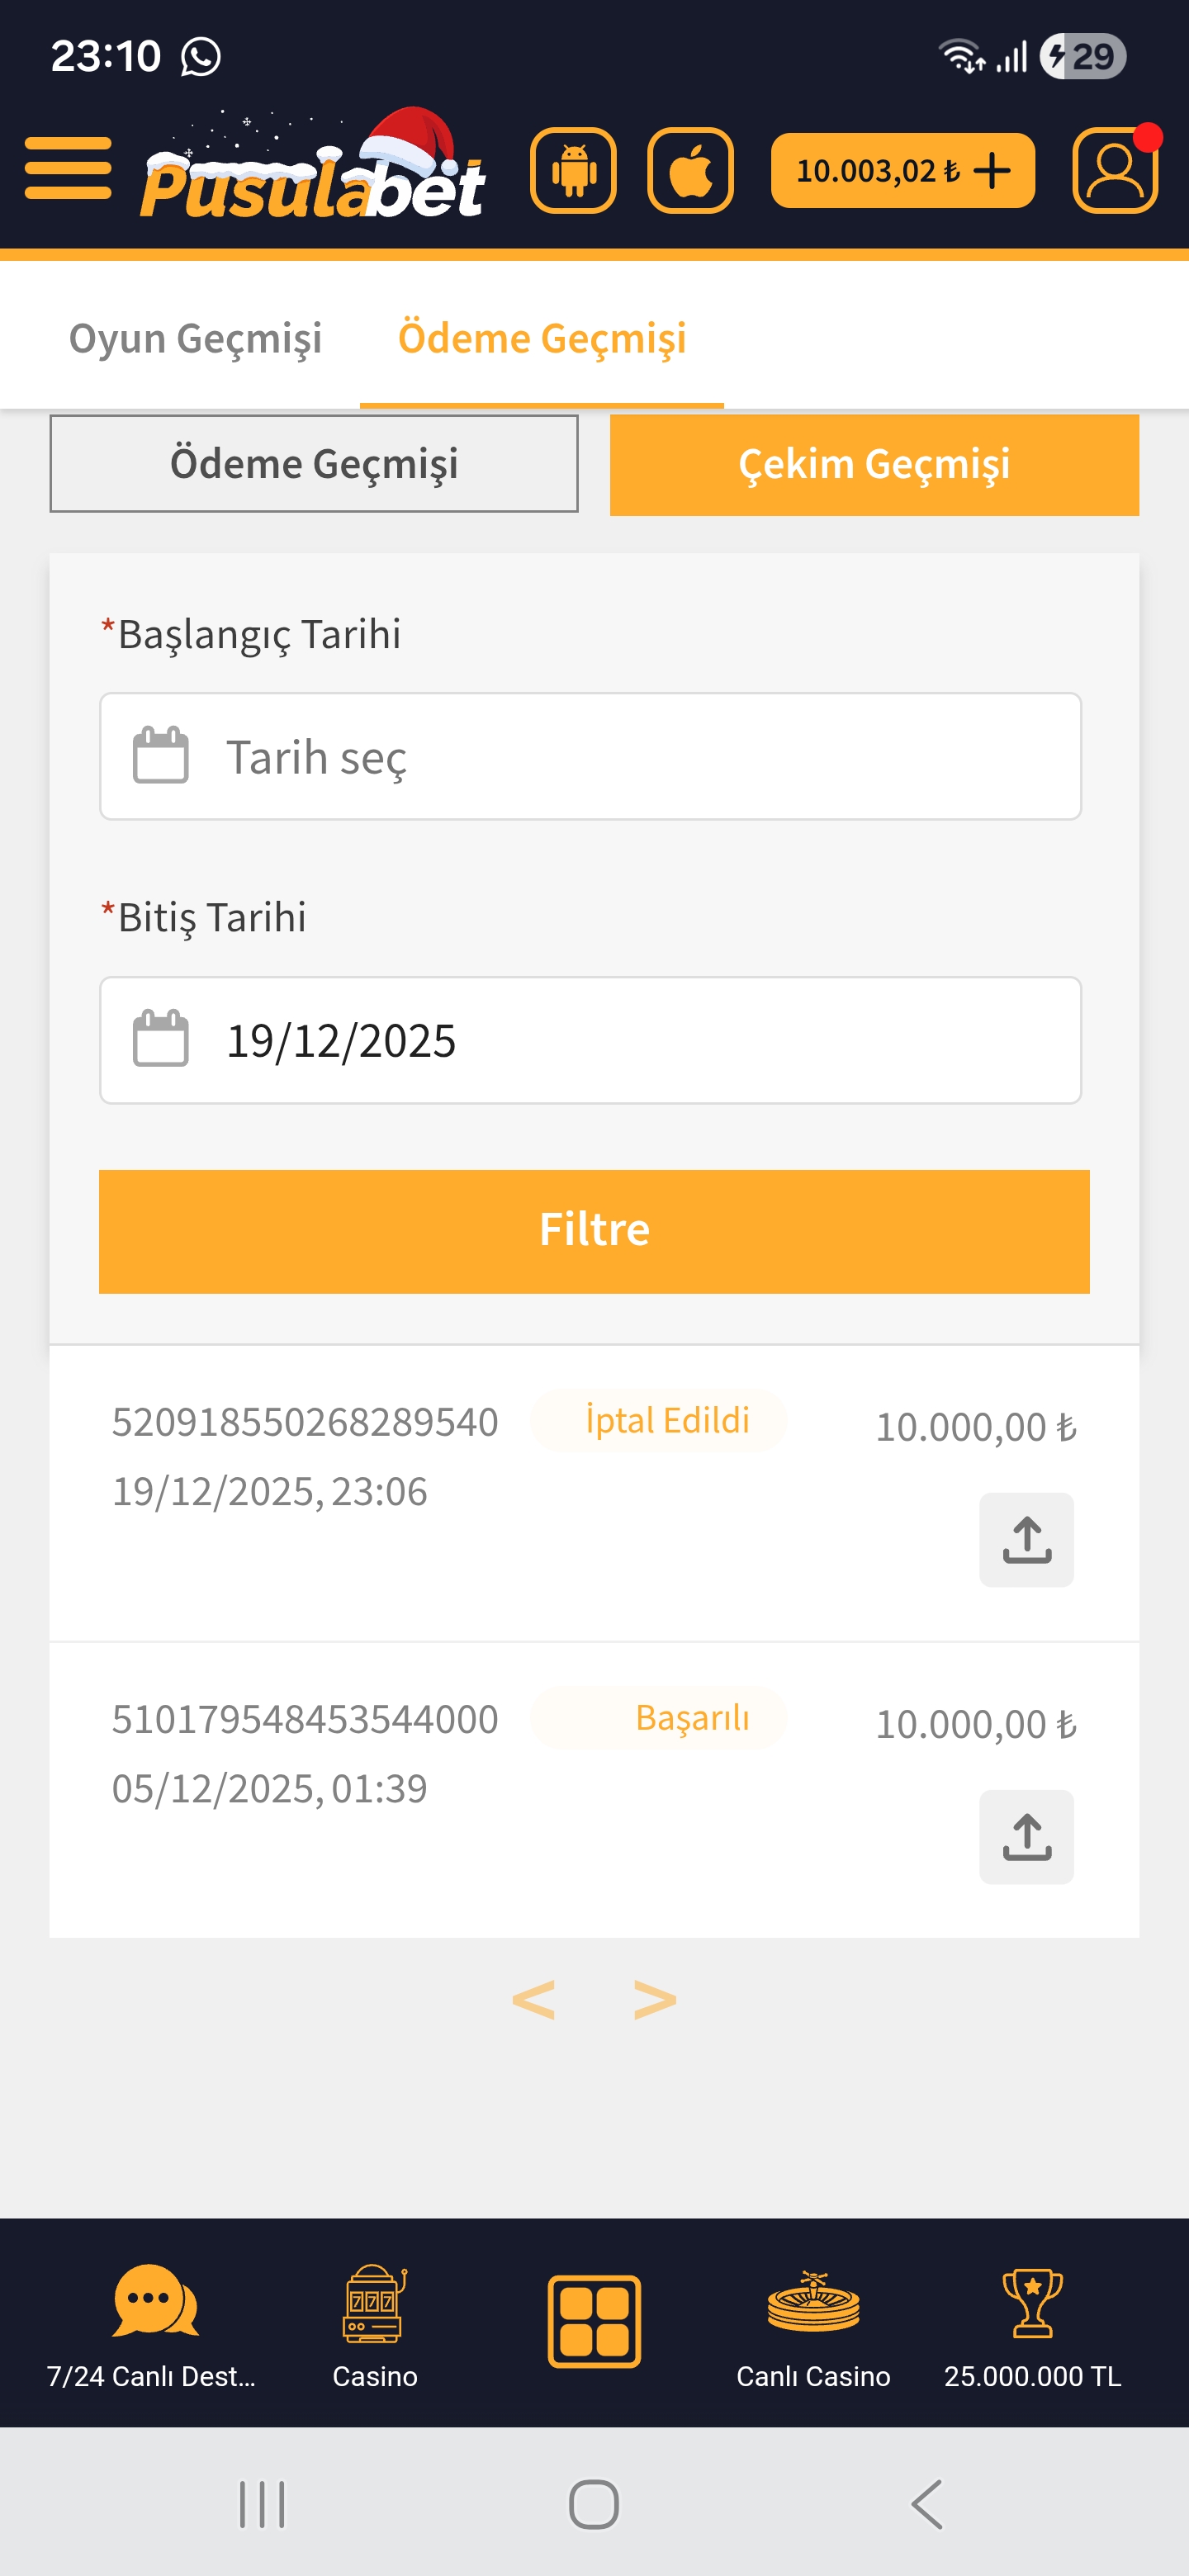Click the share icon for İptal Edildi transaction
Screen dimensions: 1189x2576
pyautogui.click(x=1026, y=1539)
